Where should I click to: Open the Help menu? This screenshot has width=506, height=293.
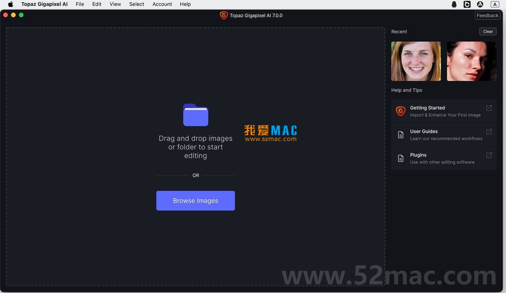point(185,4)
